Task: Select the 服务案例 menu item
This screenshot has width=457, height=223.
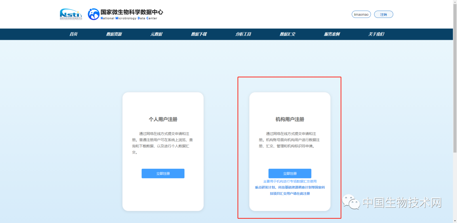Action: 332,34
